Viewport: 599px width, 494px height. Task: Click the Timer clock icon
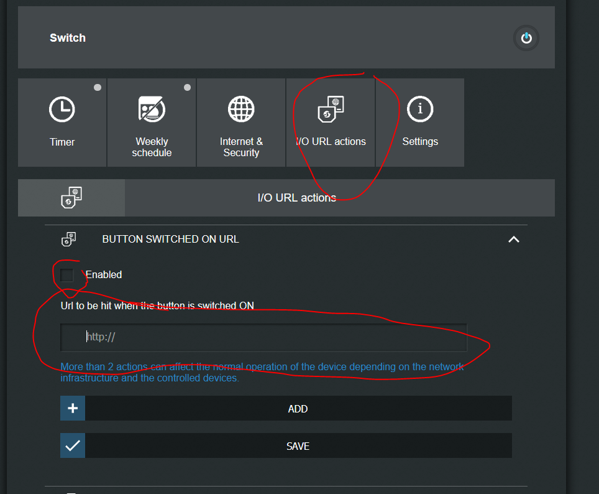[62, 110]
